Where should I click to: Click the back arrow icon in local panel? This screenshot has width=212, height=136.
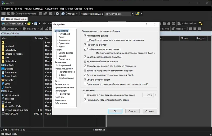click(x=45, y=24)
